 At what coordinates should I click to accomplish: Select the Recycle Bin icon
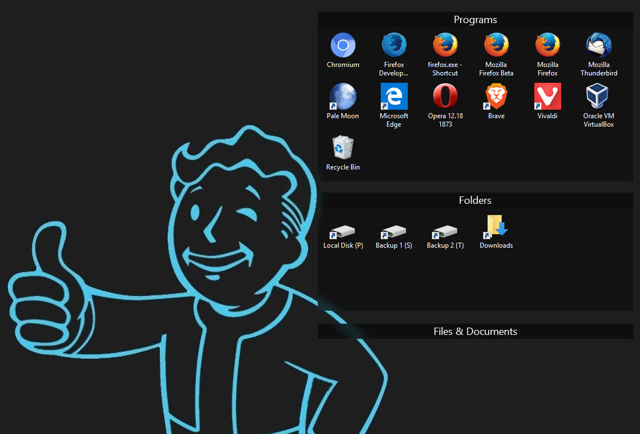click(x=343, y=147)
